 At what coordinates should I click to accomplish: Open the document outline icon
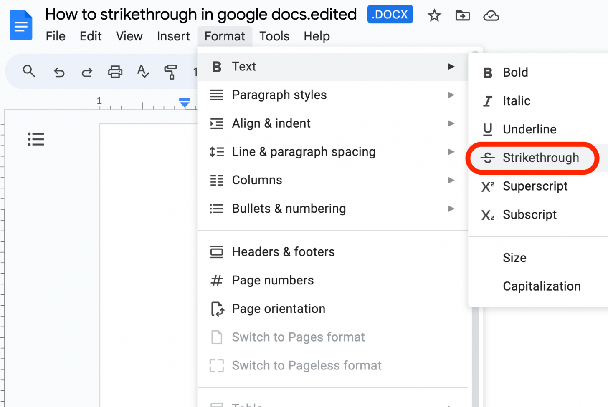(x=36, y=139)
